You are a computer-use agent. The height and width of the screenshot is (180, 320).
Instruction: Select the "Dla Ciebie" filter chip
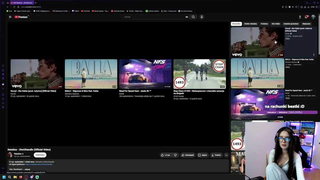276,24
